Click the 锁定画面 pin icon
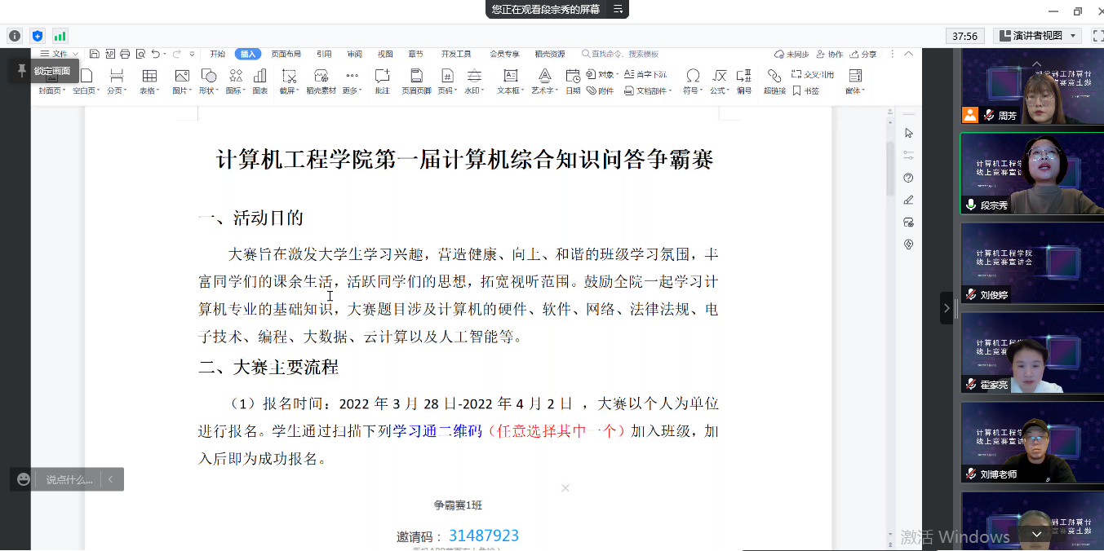 click(22, 71)
